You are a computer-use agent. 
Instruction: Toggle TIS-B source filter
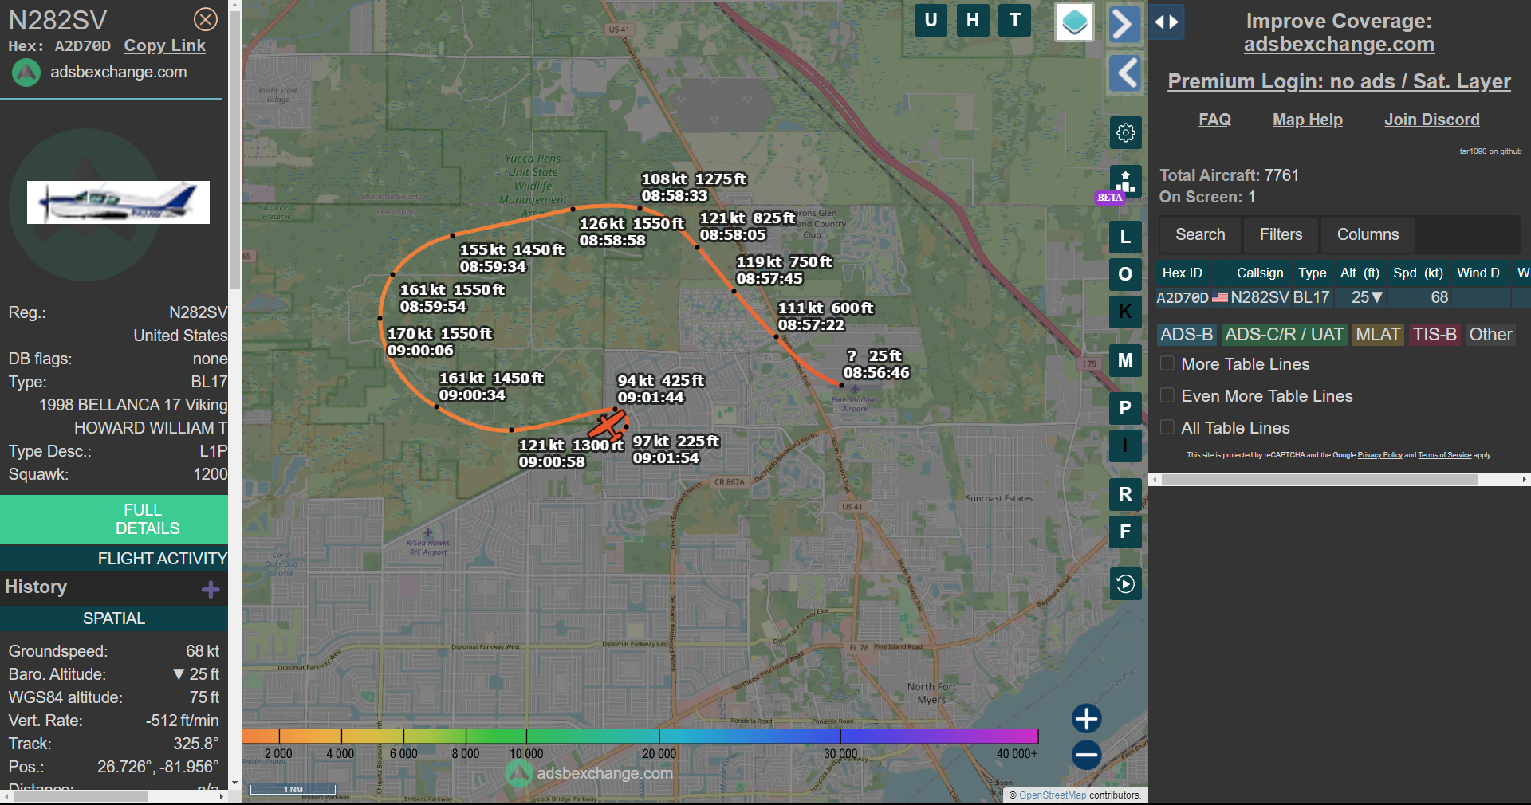pyautogui.click(x=1435, y=335)
